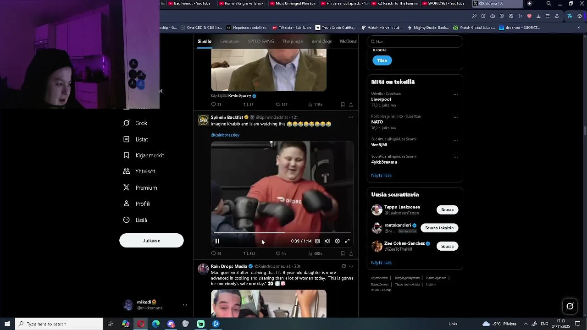Bookmark the Spinnin Backfist post
This screenshot has height=330, width=587.
click(x=343, y=253)
